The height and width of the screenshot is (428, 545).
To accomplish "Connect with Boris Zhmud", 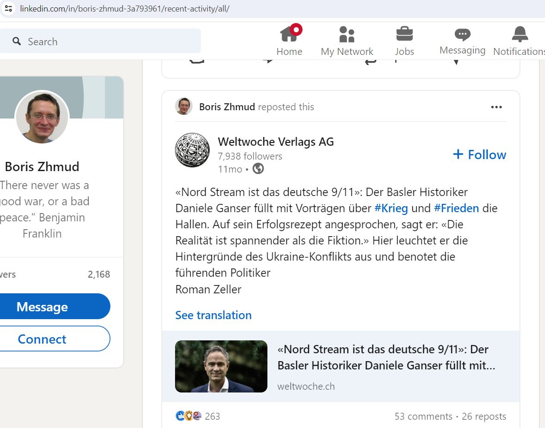I will tap(55, 339).
